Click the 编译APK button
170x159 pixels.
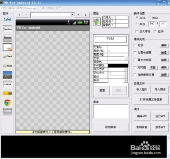pos(142,116)
